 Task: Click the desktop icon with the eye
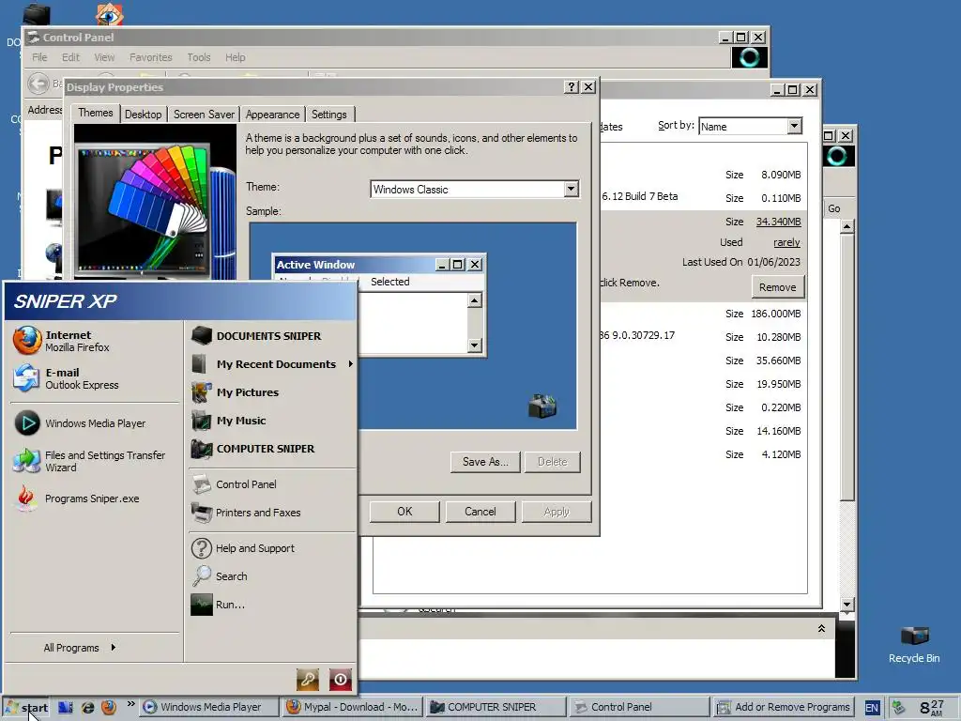click(110, 14)
